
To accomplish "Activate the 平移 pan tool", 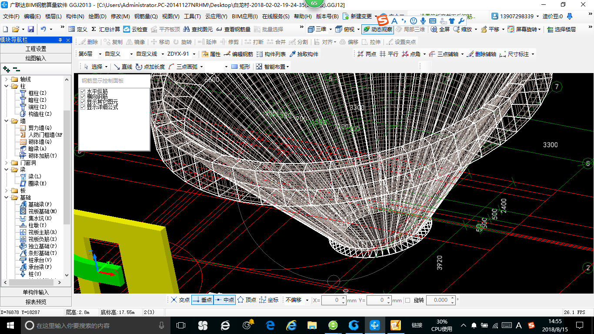I will [490, 29].
